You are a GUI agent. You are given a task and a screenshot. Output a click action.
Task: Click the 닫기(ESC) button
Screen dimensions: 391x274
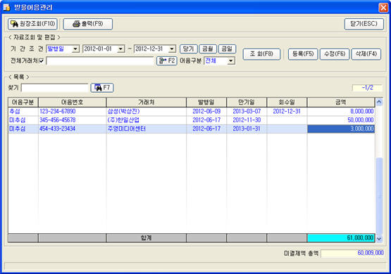364,24
